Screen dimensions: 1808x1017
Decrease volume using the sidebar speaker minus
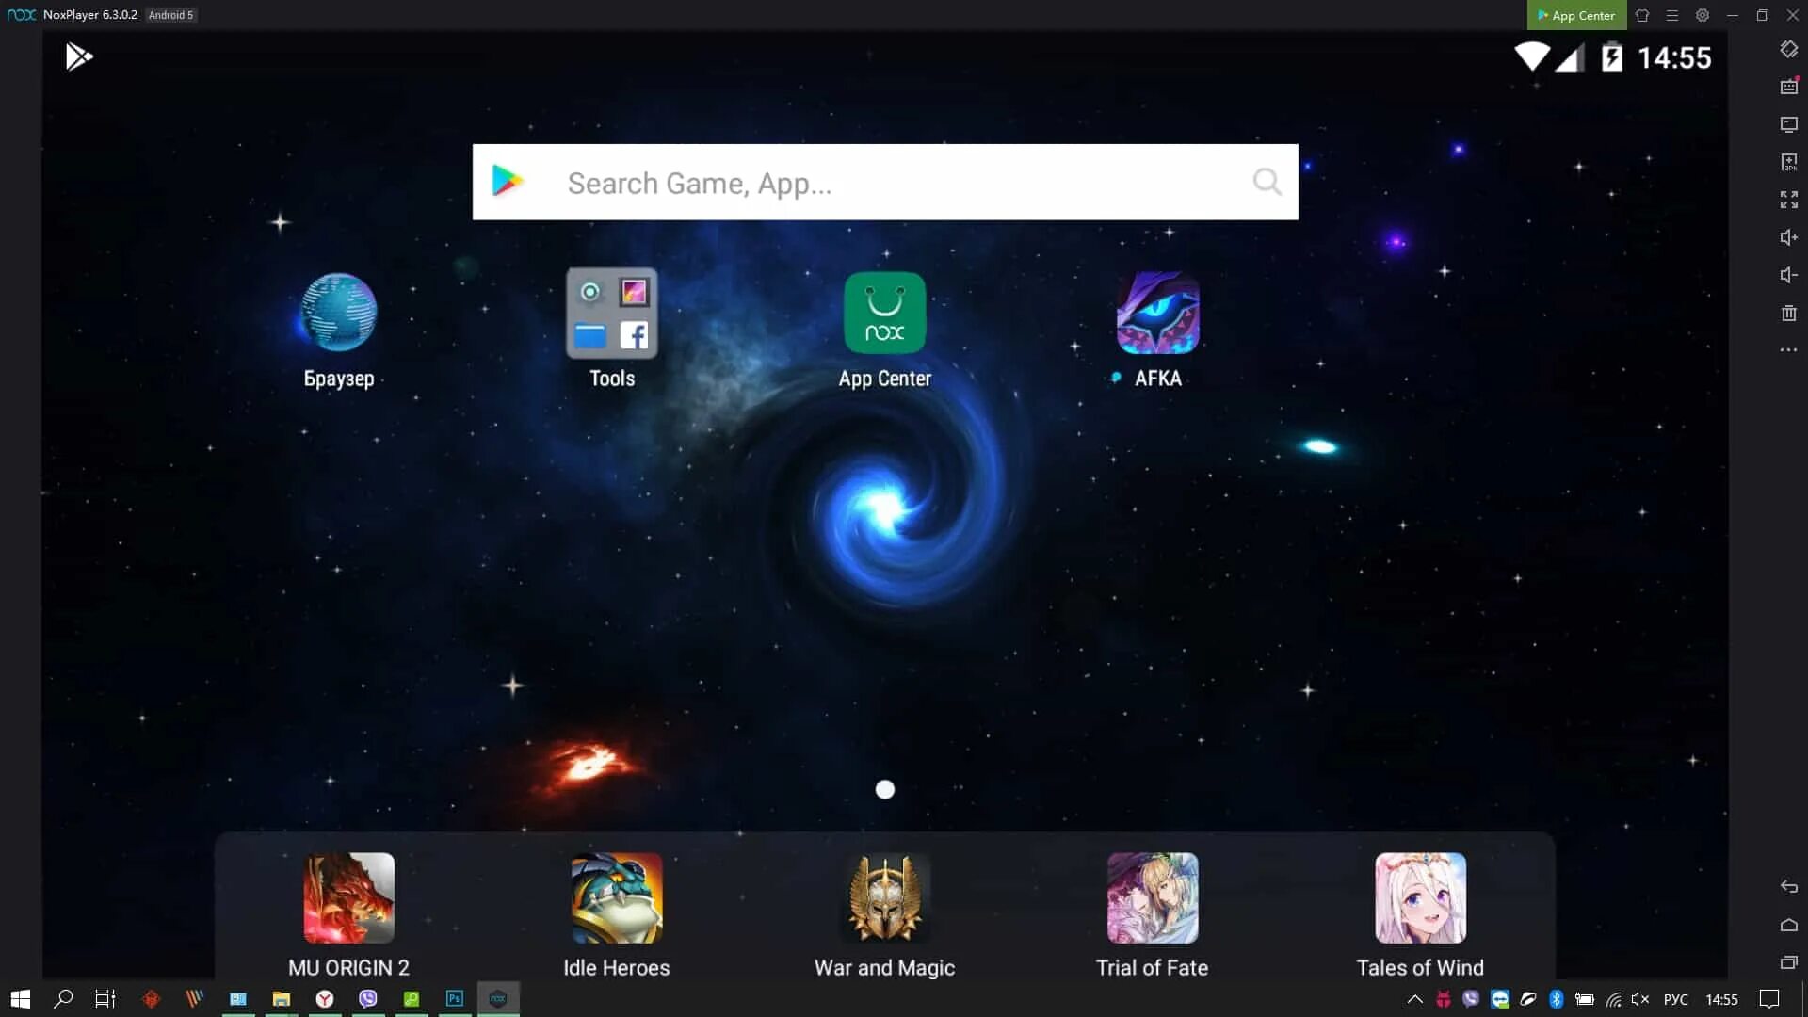(x=1788, y=275)
